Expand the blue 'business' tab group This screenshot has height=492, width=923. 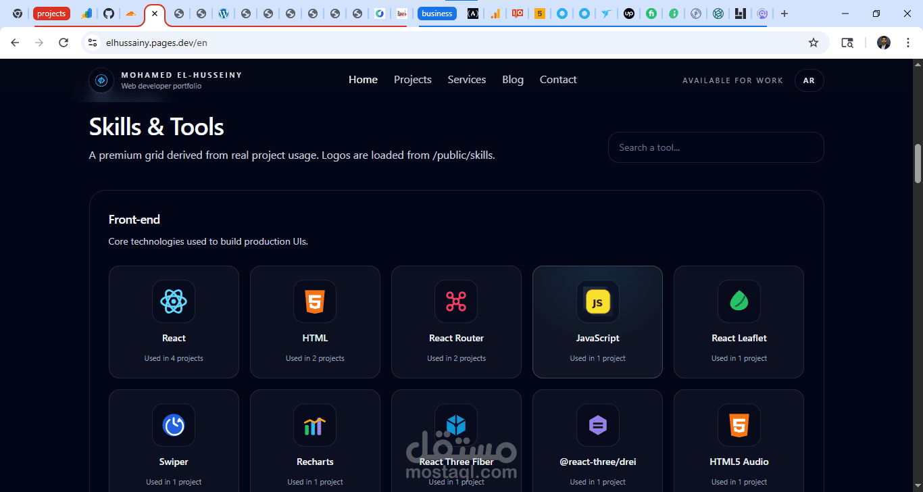coord(437,14)
